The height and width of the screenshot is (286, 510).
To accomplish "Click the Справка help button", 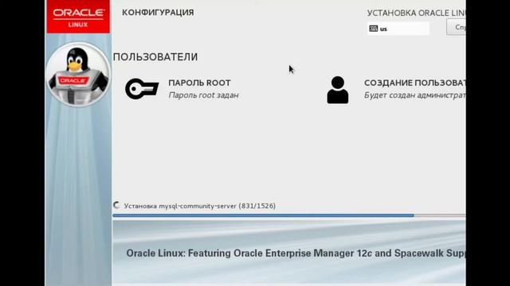I will 456,27.
